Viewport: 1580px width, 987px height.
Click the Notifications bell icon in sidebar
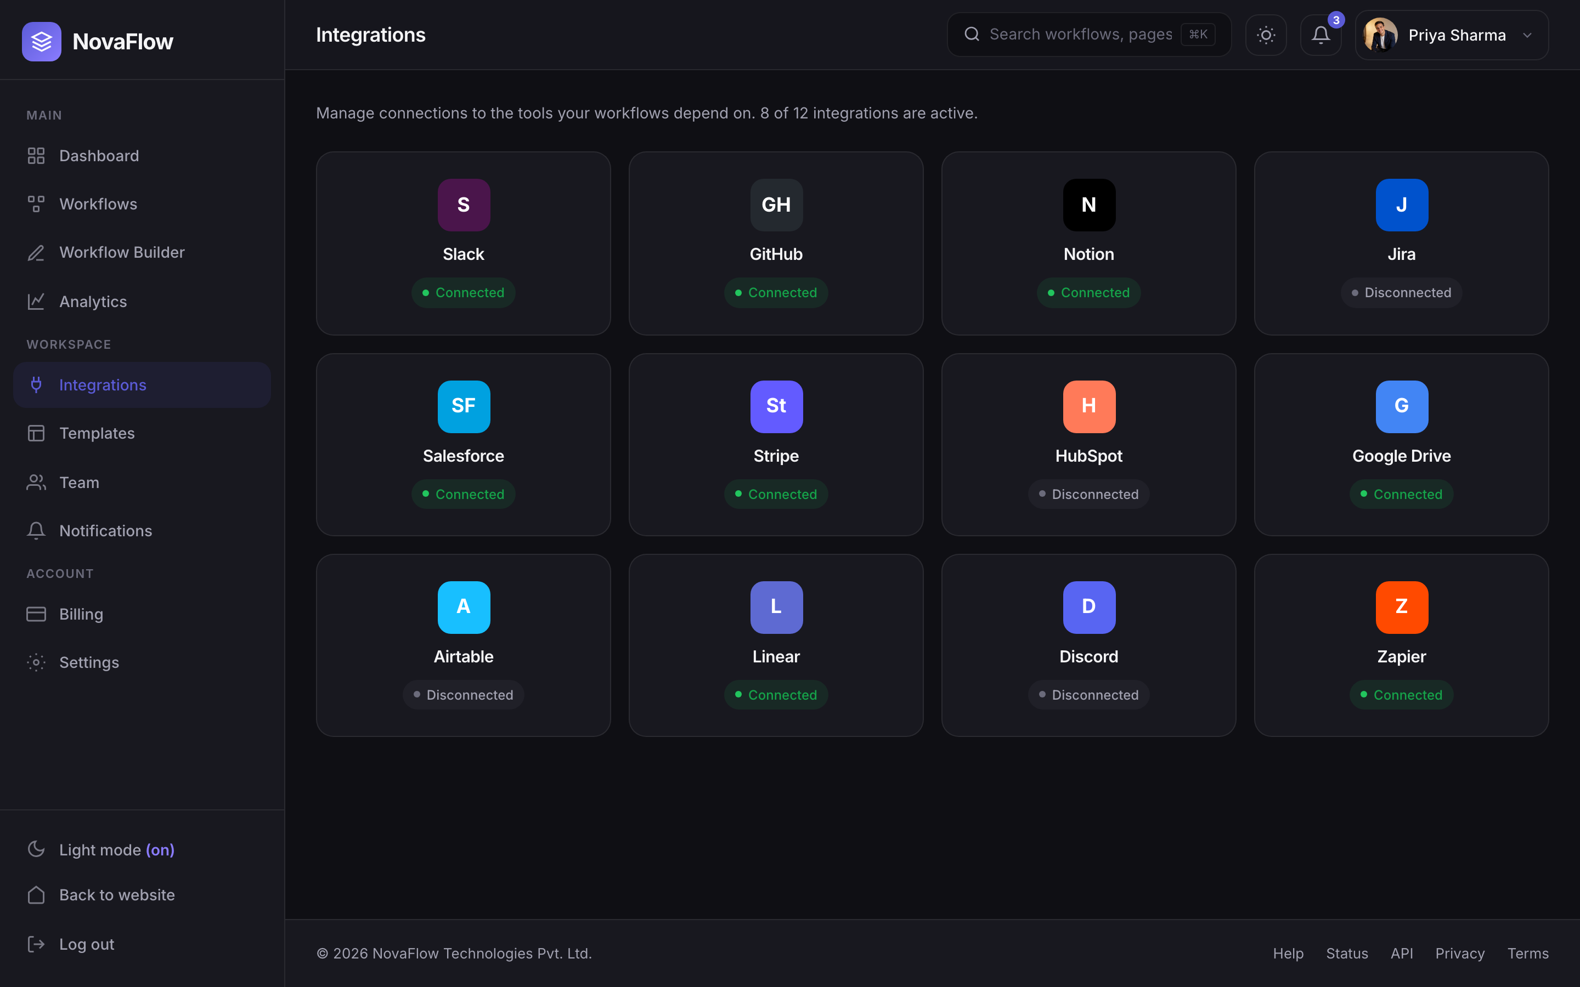point(36,531)
